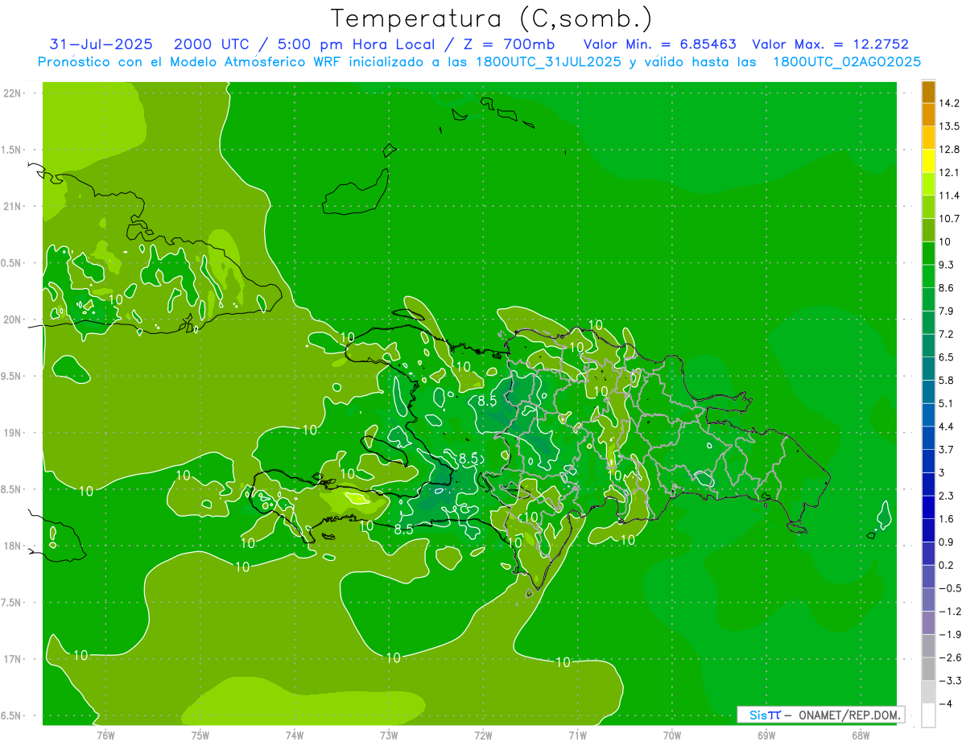Click the Valor Min. = 6.85463 readout
The width and height of the screenshot is (966, 746).
[x=658, y=44]
